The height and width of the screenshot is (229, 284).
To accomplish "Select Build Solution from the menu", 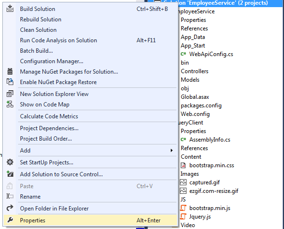I will [90, 9].
